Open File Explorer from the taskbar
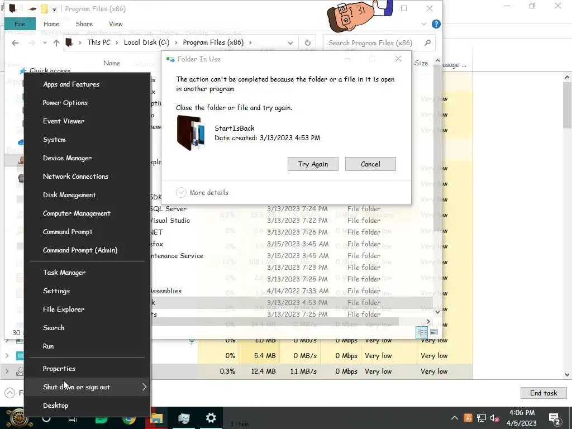This screenshot has width=572, height=429. pos(156,418)
